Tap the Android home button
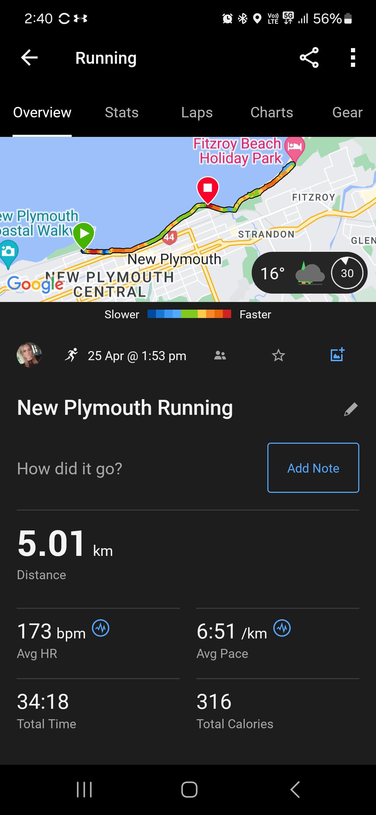376x815 pixels. click(x=189, y=789)
